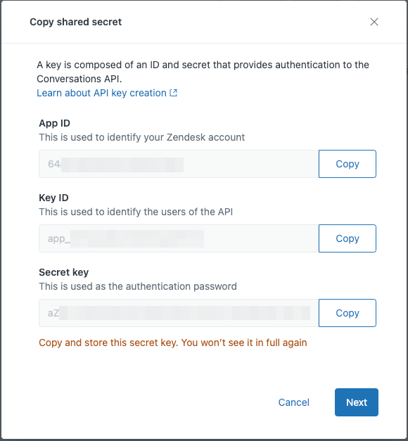The height and width of the screenshot is (441, 408).
Task: Click the orange secret key warning message
Action: coord(173,343)
